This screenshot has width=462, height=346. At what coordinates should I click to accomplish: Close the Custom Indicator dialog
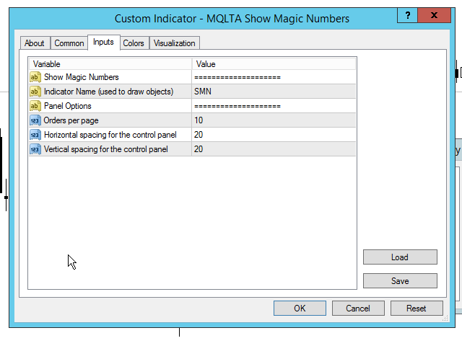[435, 15]
